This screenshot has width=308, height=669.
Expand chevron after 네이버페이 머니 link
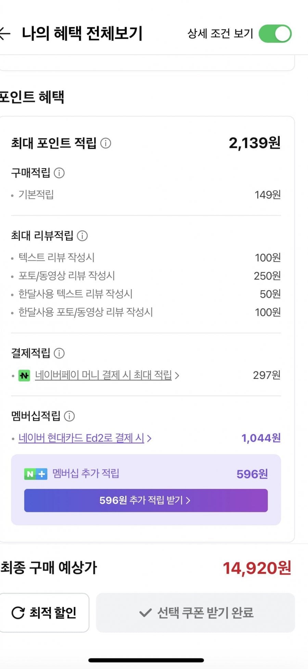(x=177, y=375)
